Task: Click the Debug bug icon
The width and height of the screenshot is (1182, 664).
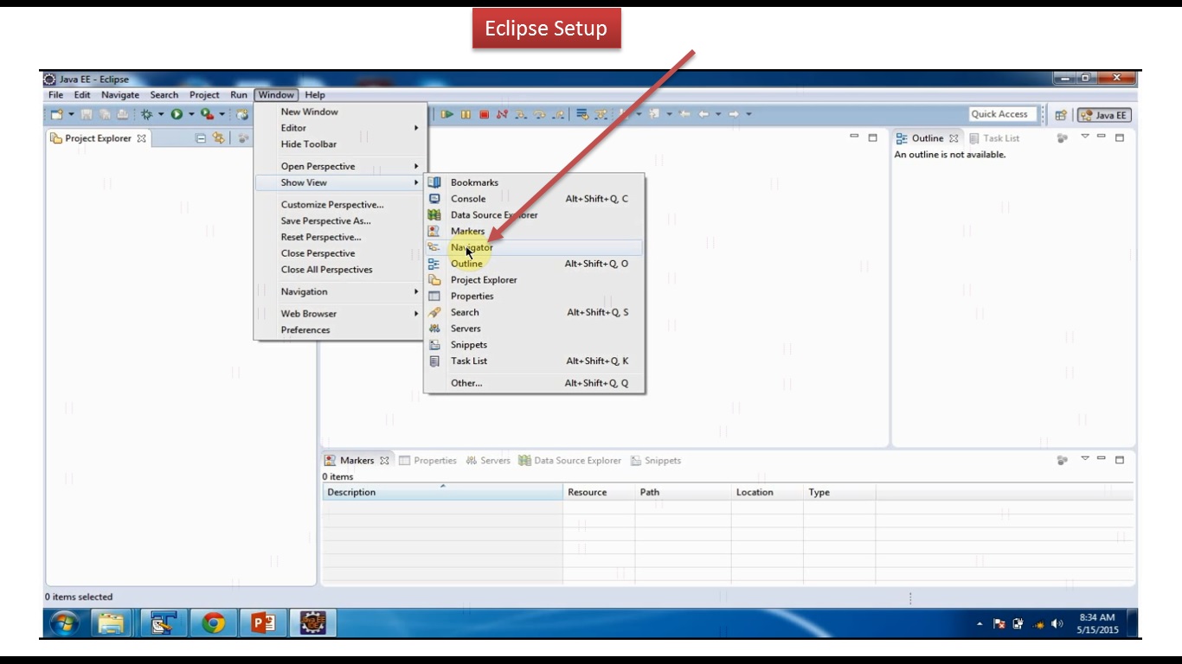Action: coord(147,114)
